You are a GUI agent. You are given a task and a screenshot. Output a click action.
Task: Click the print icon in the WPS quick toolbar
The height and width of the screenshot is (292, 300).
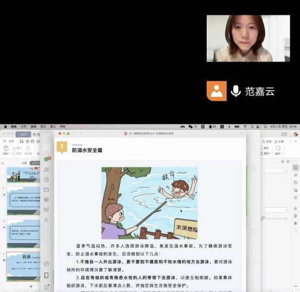[x=33, y=141]
